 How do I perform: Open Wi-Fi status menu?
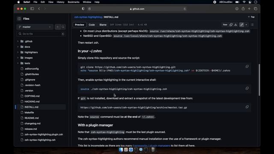coord(244,2)
